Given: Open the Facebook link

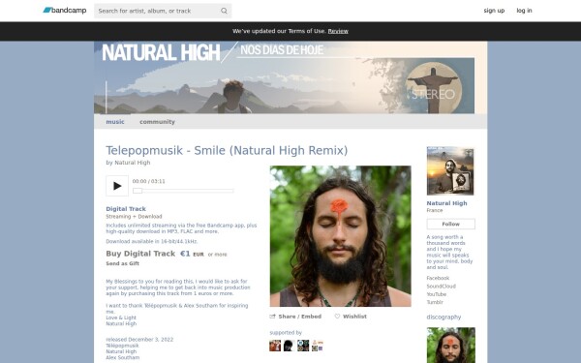Looking at the screenshot, I should pyautogui.click(x=438, y=278).
